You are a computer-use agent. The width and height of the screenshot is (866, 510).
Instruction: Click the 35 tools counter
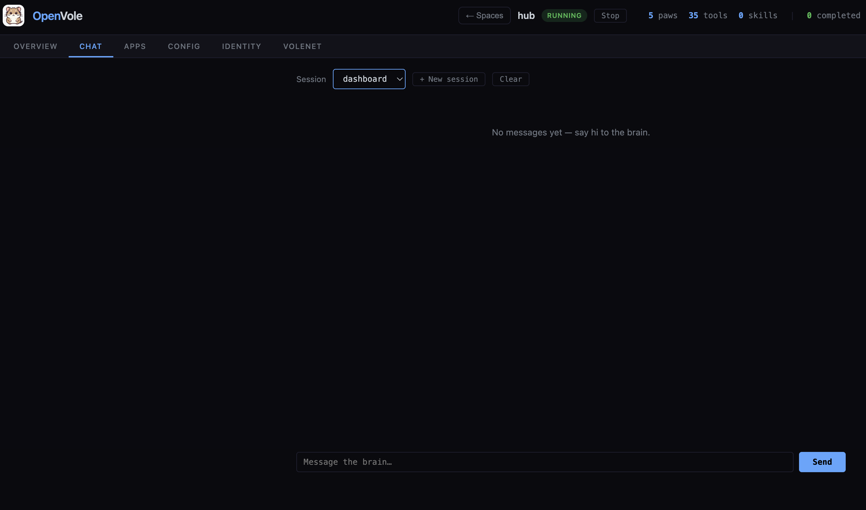point(708,16)
